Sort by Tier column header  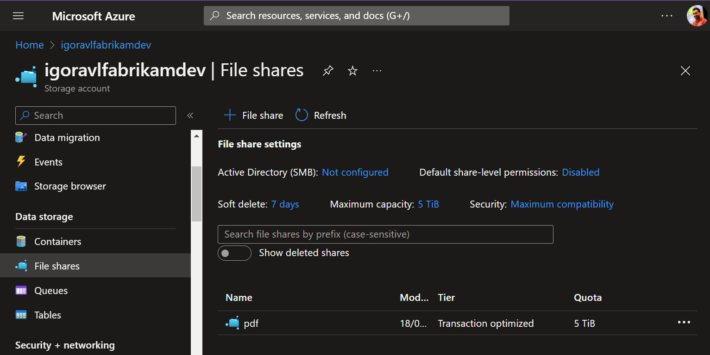pos(446,298)
